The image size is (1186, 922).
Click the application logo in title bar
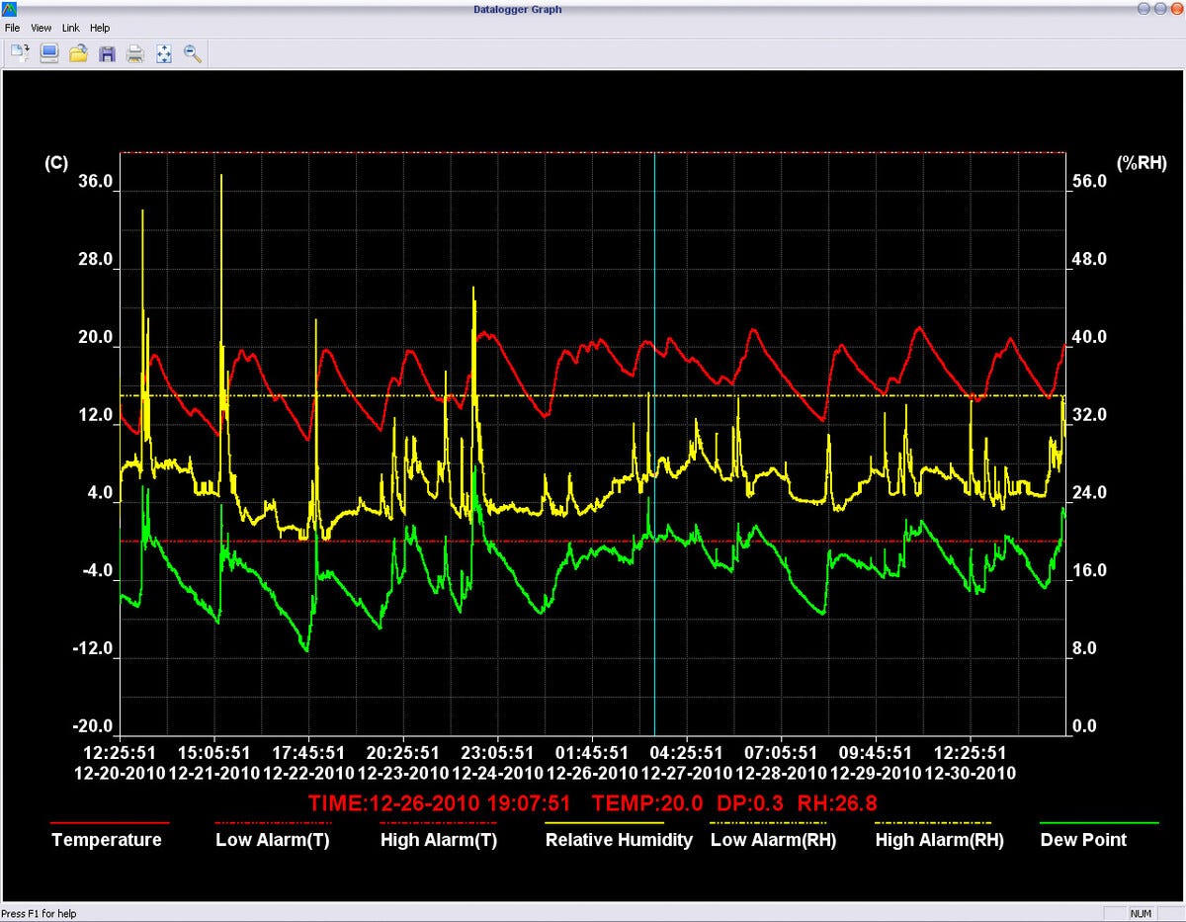point(11,9)
